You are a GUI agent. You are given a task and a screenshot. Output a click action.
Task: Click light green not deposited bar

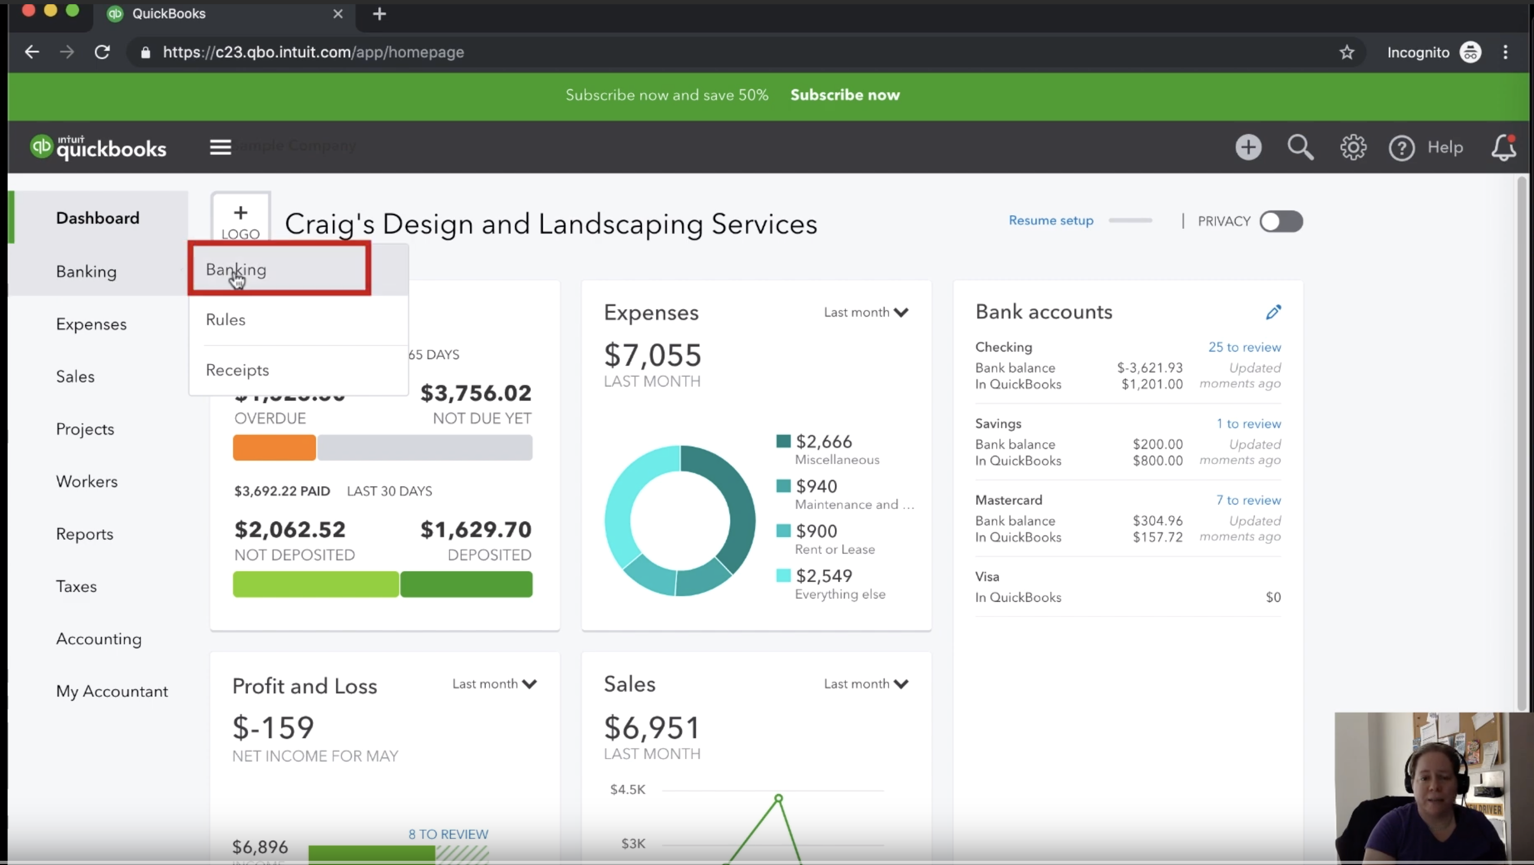(316, 584)
